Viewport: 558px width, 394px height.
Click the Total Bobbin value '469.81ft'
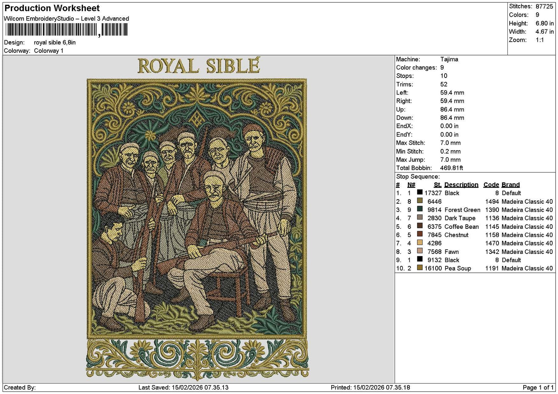[451, 168]
